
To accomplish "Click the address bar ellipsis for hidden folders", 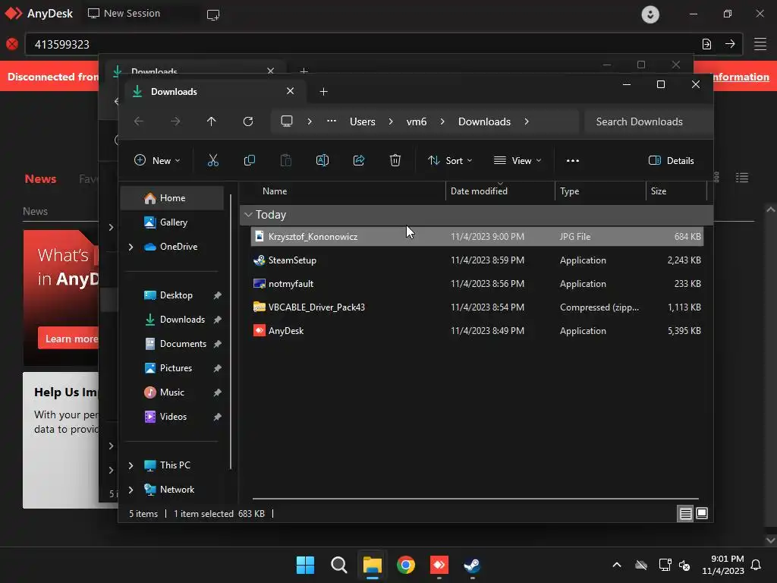I will point(332,121).
